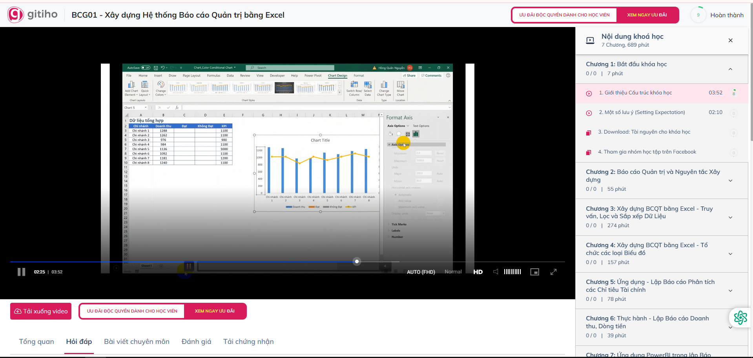
Task: Switch to Bài viết chuyên môn tab
Action: [x=137, y=342]
